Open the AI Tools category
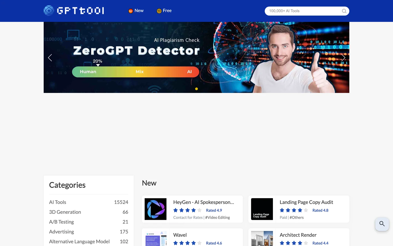 [89, 202]
